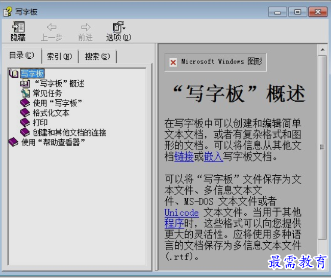331x278 pixels.
Task: Click the 上一步 (Back) arrow icon
Action: [x=52, y=27]
